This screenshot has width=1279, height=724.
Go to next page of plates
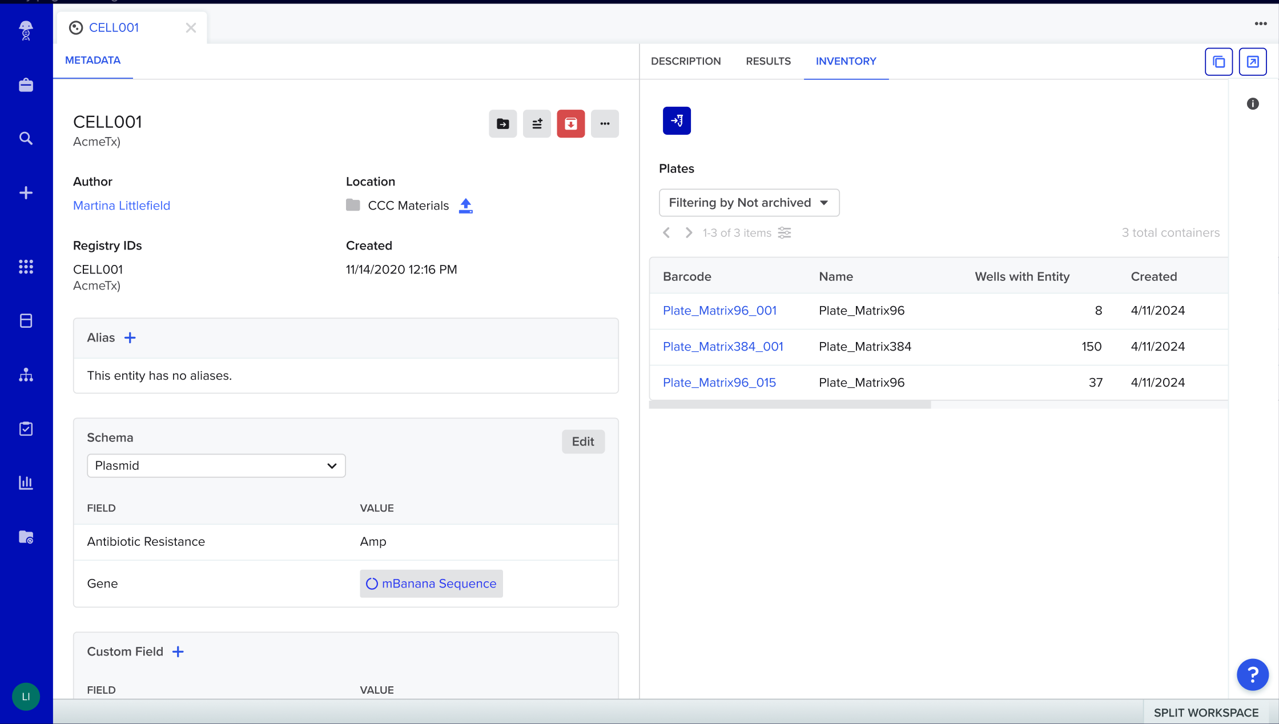(689, 233)
